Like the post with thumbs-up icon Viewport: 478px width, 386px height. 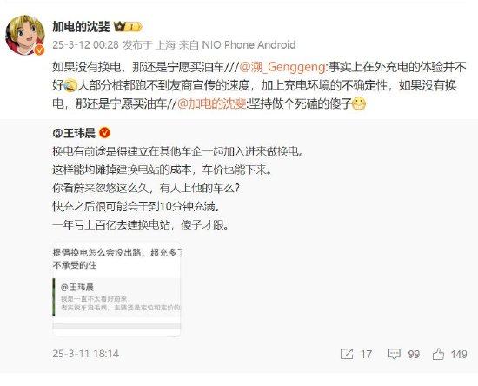coord(438,354)
